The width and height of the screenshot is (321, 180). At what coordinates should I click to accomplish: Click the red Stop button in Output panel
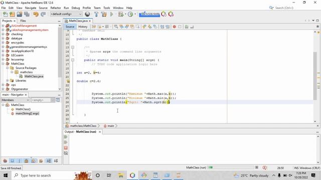pyautogui.click(x=66, y=148)
